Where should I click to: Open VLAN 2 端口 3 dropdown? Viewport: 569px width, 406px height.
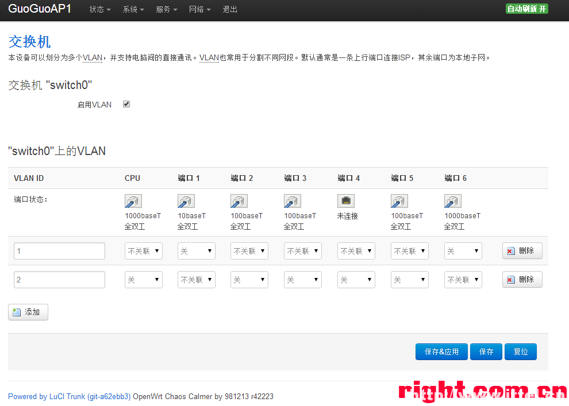(x=303, y=280)
